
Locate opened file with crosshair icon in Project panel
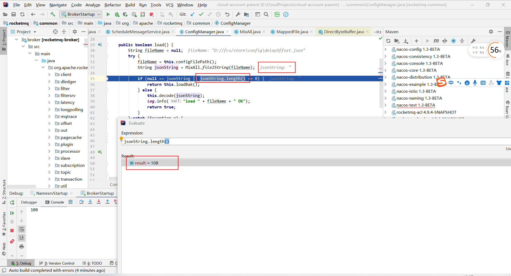55,32
